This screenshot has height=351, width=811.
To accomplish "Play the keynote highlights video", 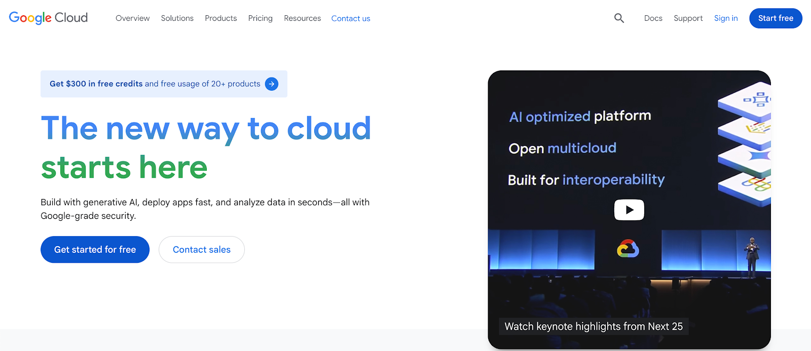I will (629, 210).
